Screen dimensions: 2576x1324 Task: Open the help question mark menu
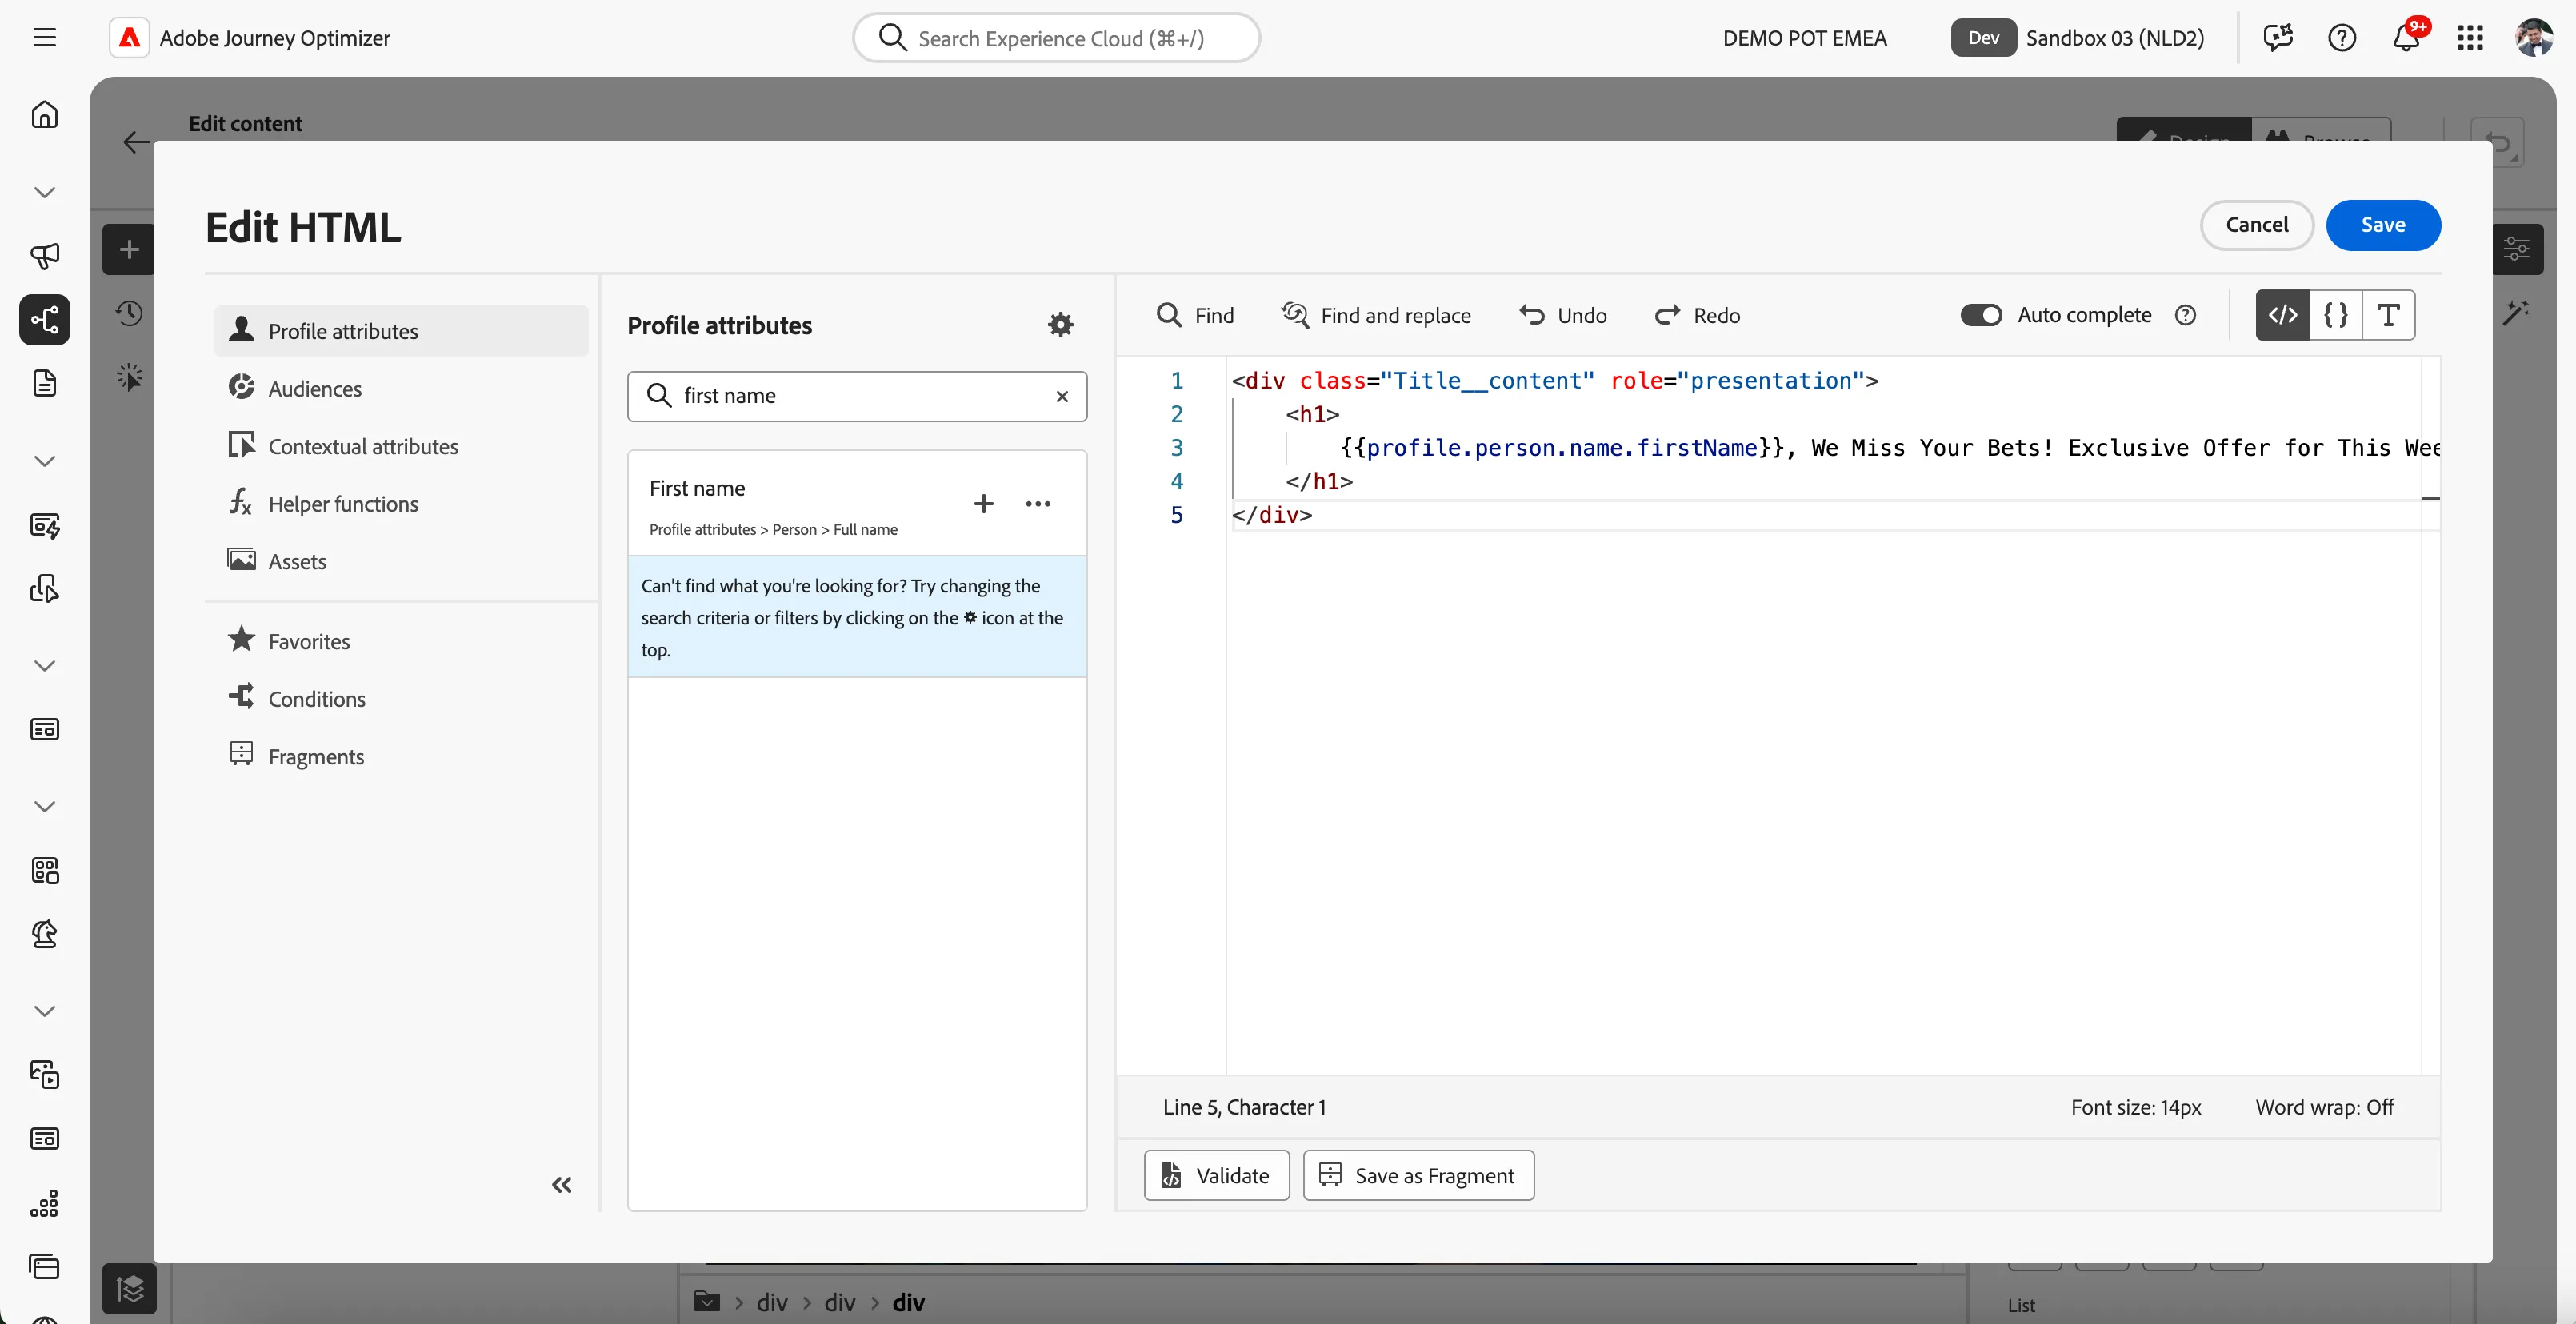coord(2342,38)
